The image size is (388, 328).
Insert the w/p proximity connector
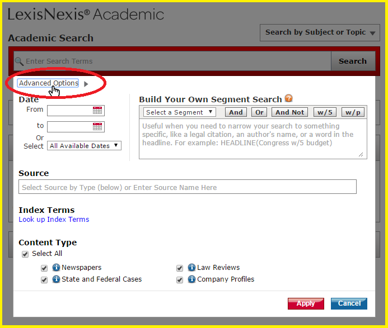point(353,112)
